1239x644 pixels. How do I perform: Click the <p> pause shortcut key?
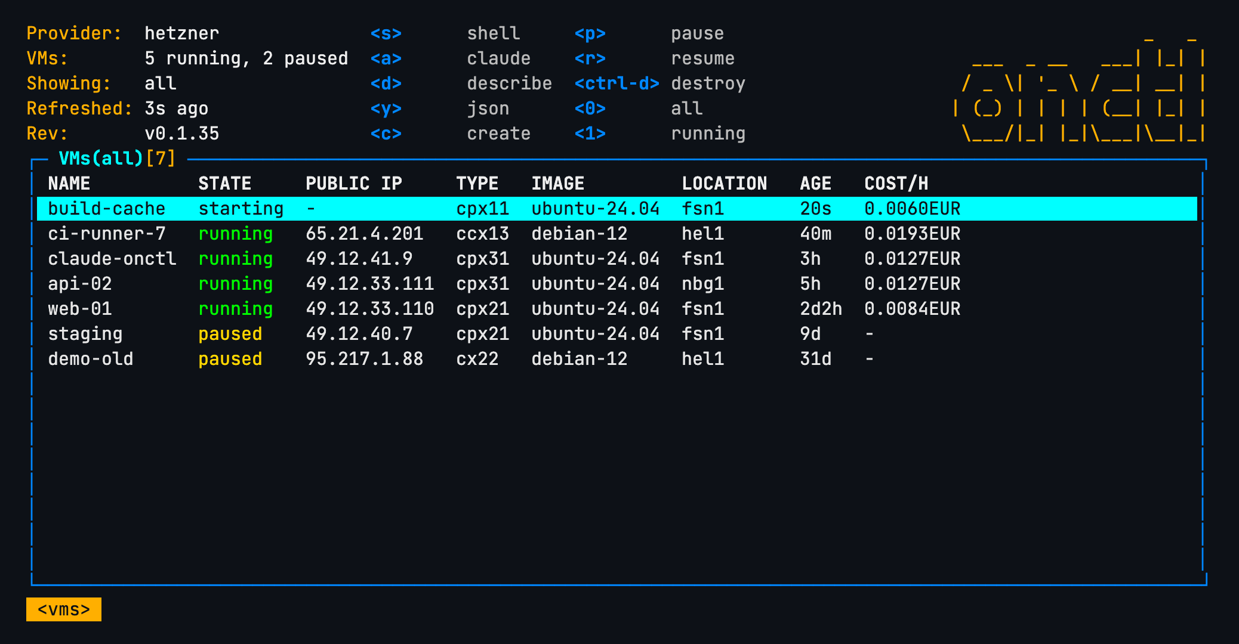click(x=590, y=33)
